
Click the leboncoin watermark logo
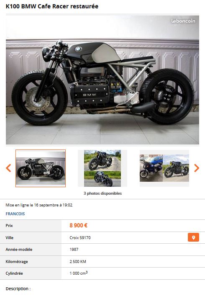pyautogui.click(x=183, y=21)
